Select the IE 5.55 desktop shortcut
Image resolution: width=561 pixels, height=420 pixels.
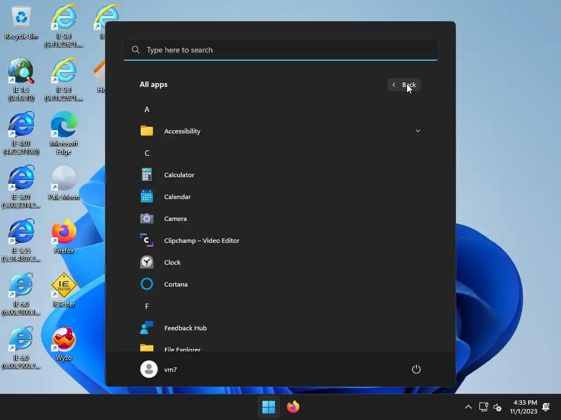(x=21, y=240)
